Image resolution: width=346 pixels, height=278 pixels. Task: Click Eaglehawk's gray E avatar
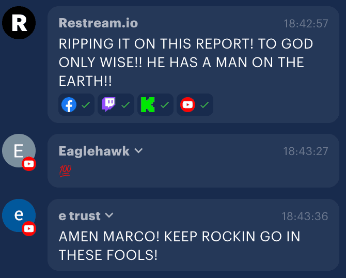(19, 150)
